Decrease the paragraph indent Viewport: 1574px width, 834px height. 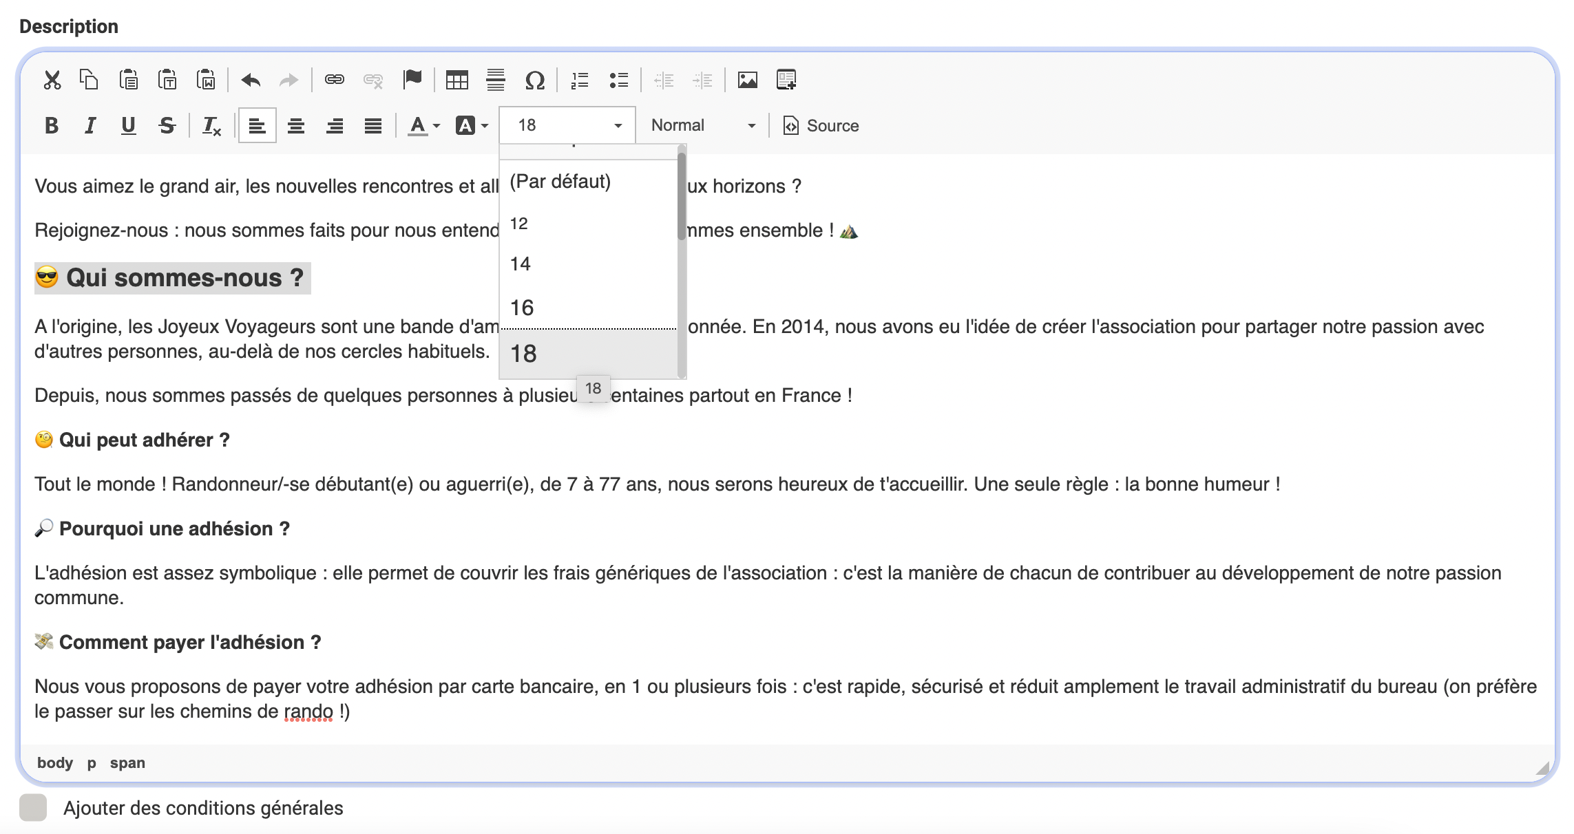(x=664, y=80)
